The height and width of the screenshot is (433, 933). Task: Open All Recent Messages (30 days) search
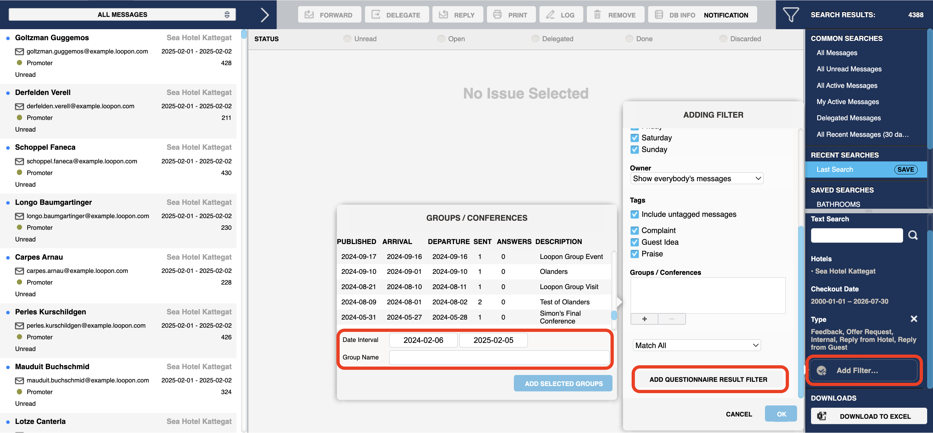click(x=862, y=135)
